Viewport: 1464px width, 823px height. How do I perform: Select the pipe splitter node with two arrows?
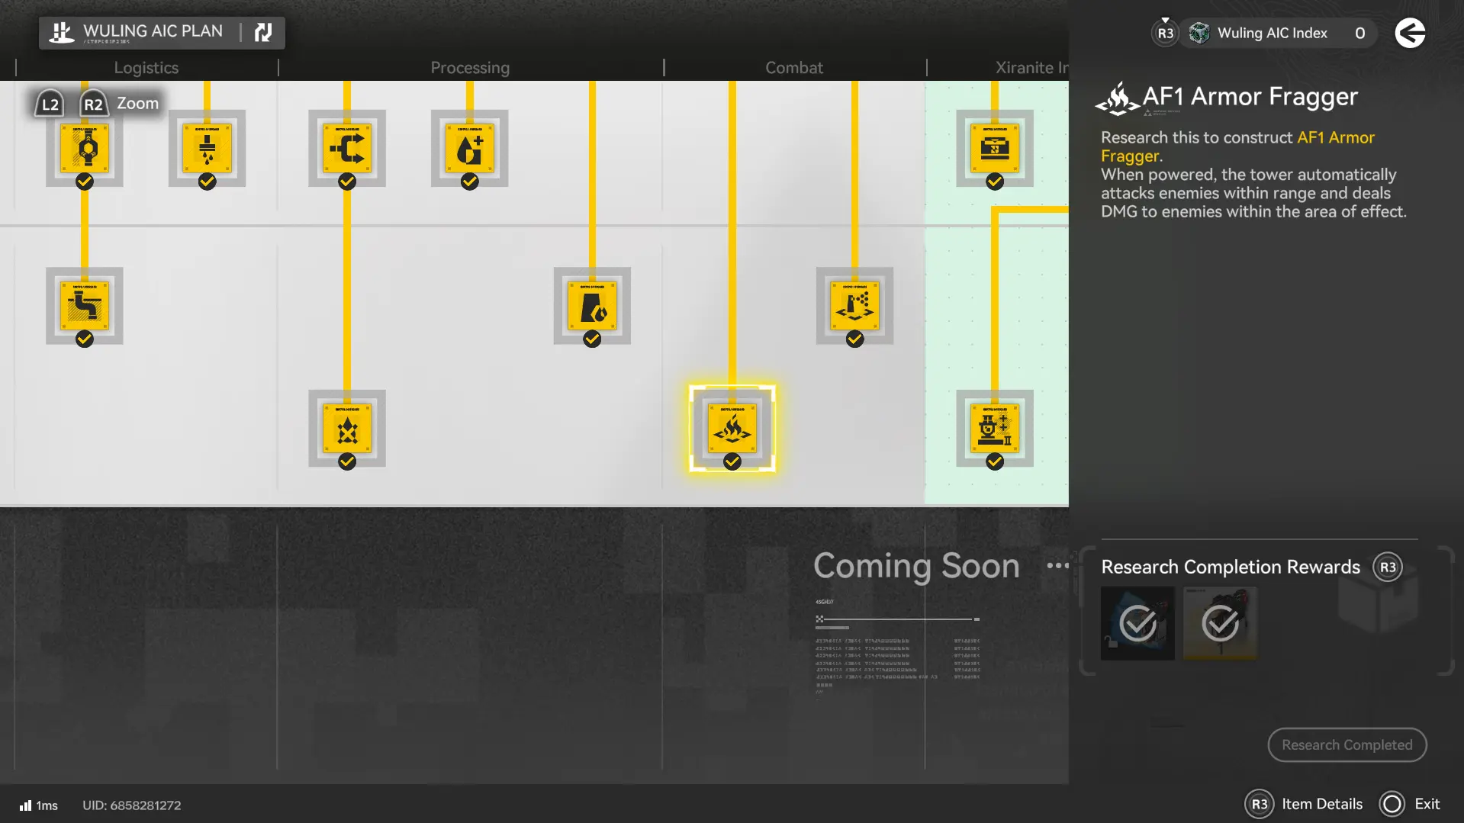346,148
